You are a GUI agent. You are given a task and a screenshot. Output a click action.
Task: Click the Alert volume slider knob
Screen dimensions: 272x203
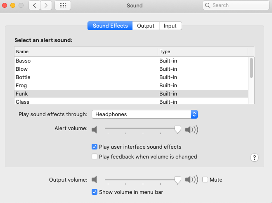point(177,130)
